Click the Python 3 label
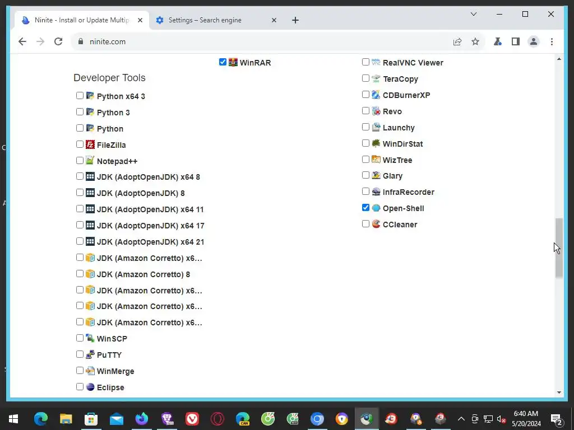Viewport: 574px width, 430px height. pyautogui.click(x=113, y=113)
